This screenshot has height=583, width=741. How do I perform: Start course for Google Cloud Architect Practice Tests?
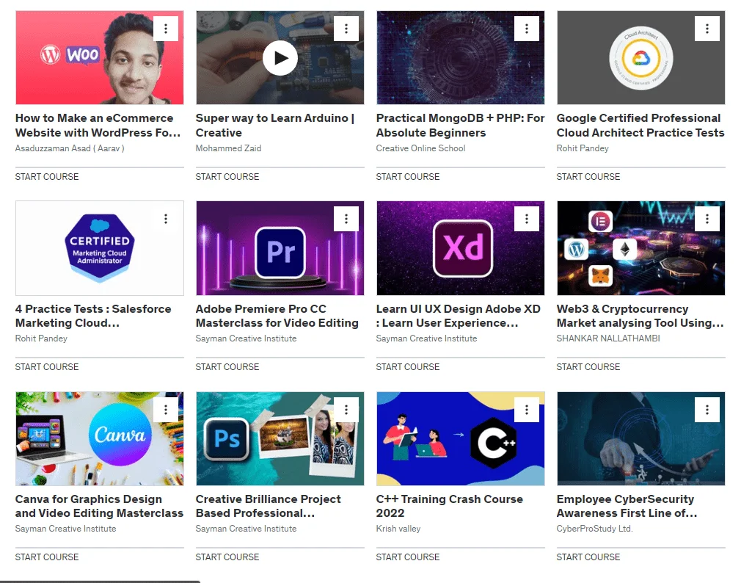click(588, 177)
